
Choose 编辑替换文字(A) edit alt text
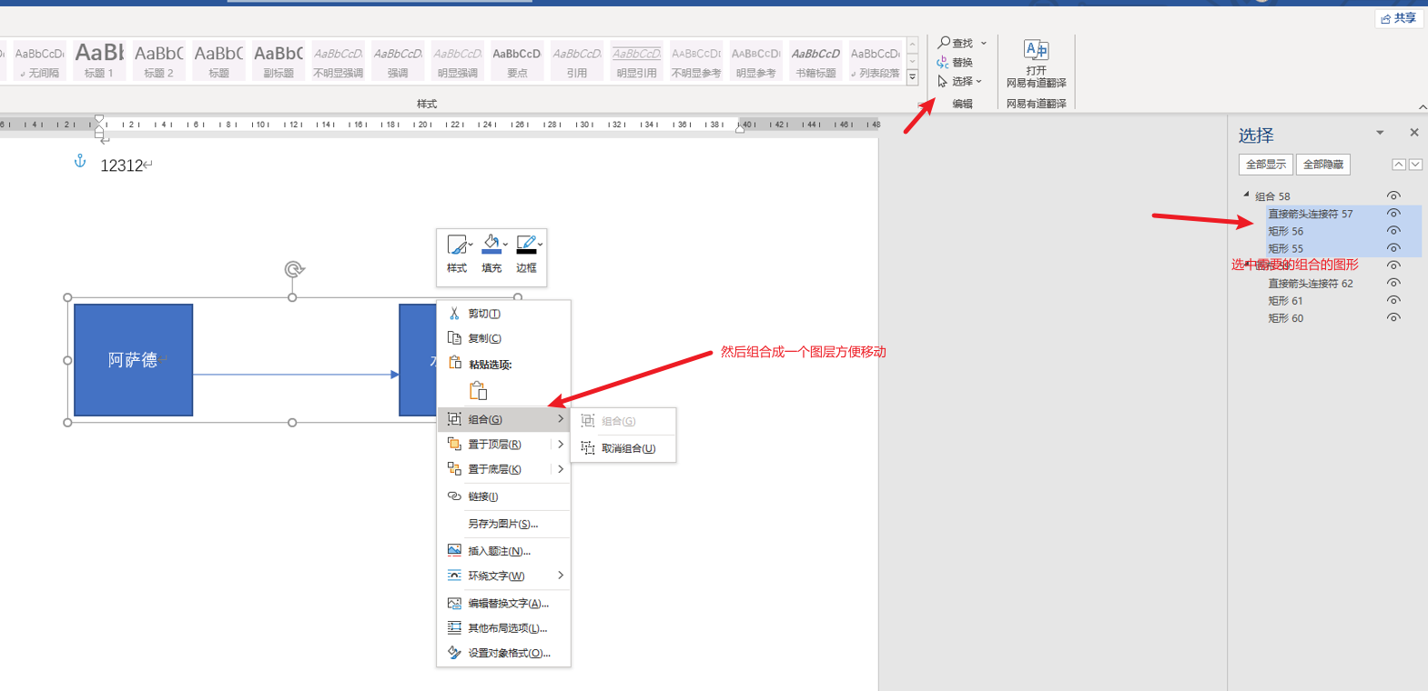[503, 603]
